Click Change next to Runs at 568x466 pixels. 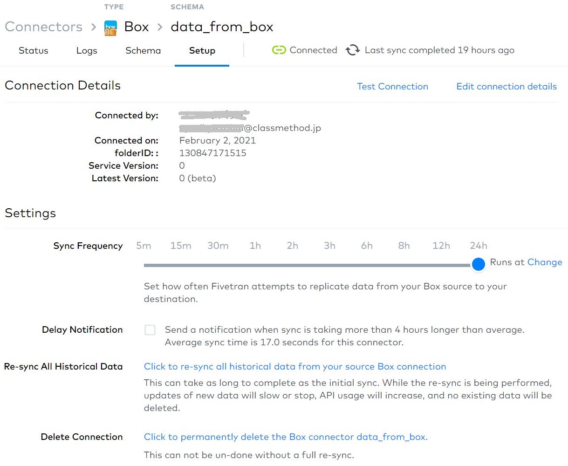tap(545, 262)
